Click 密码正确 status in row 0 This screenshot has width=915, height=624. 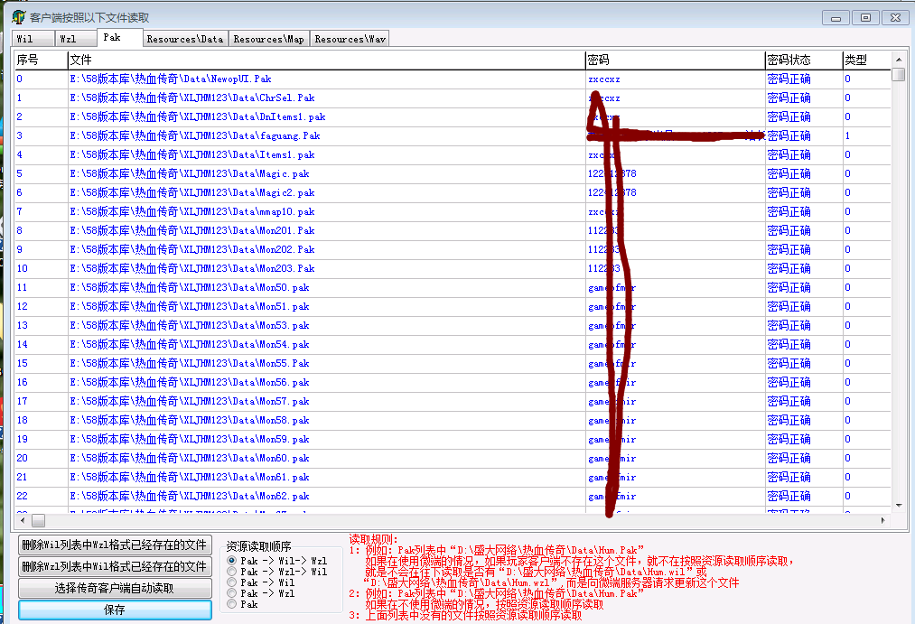coord(789,79)
